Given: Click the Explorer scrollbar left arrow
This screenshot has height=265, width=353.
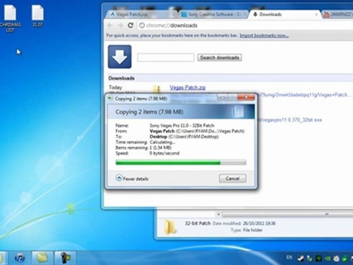Looking at the screenshot, I should point(218,214).
